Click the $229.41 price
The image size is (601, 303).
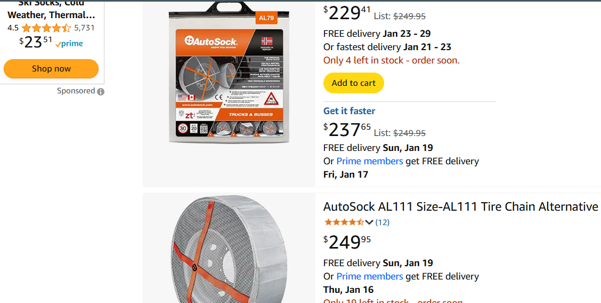[x=347, y=12]
